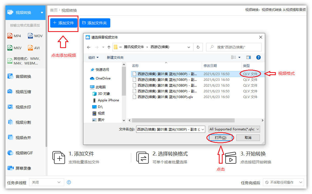Image resolution: width=312 pixels, height=194 pixels.
Task: Click the 添加文件 button
Action: point(64,23)
